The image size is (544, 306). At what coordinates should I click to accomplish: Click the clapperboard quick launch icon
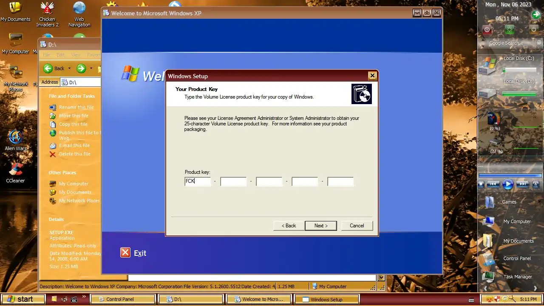(x=74, y=299)
